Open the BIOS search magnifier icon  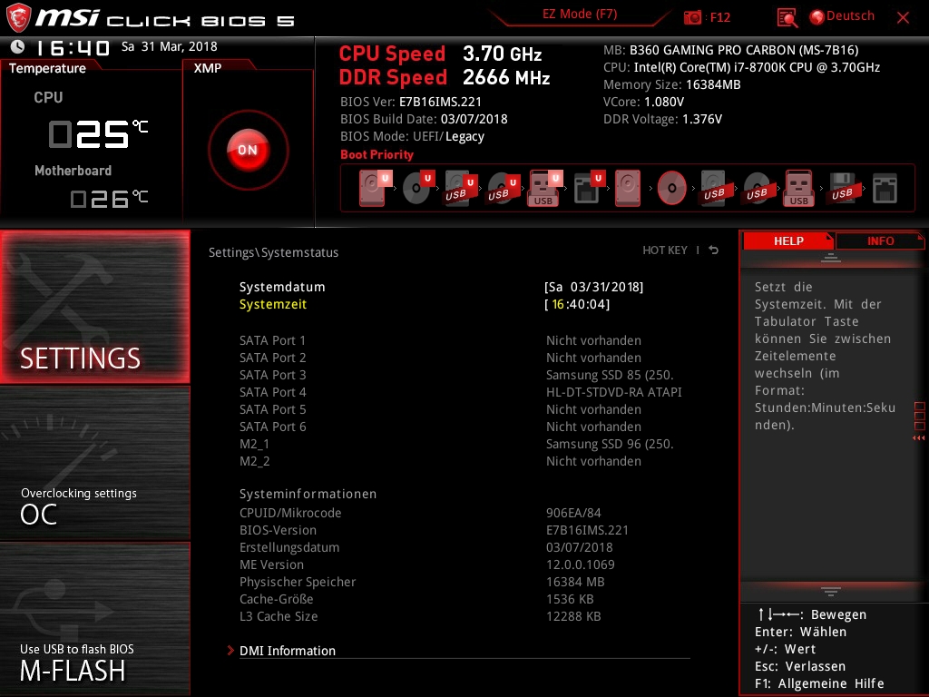(787, 18)
